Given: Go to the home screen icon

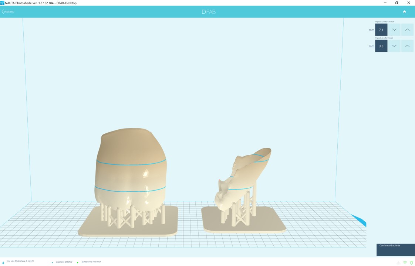Looking at the screenshot, I should click(404, 12).
